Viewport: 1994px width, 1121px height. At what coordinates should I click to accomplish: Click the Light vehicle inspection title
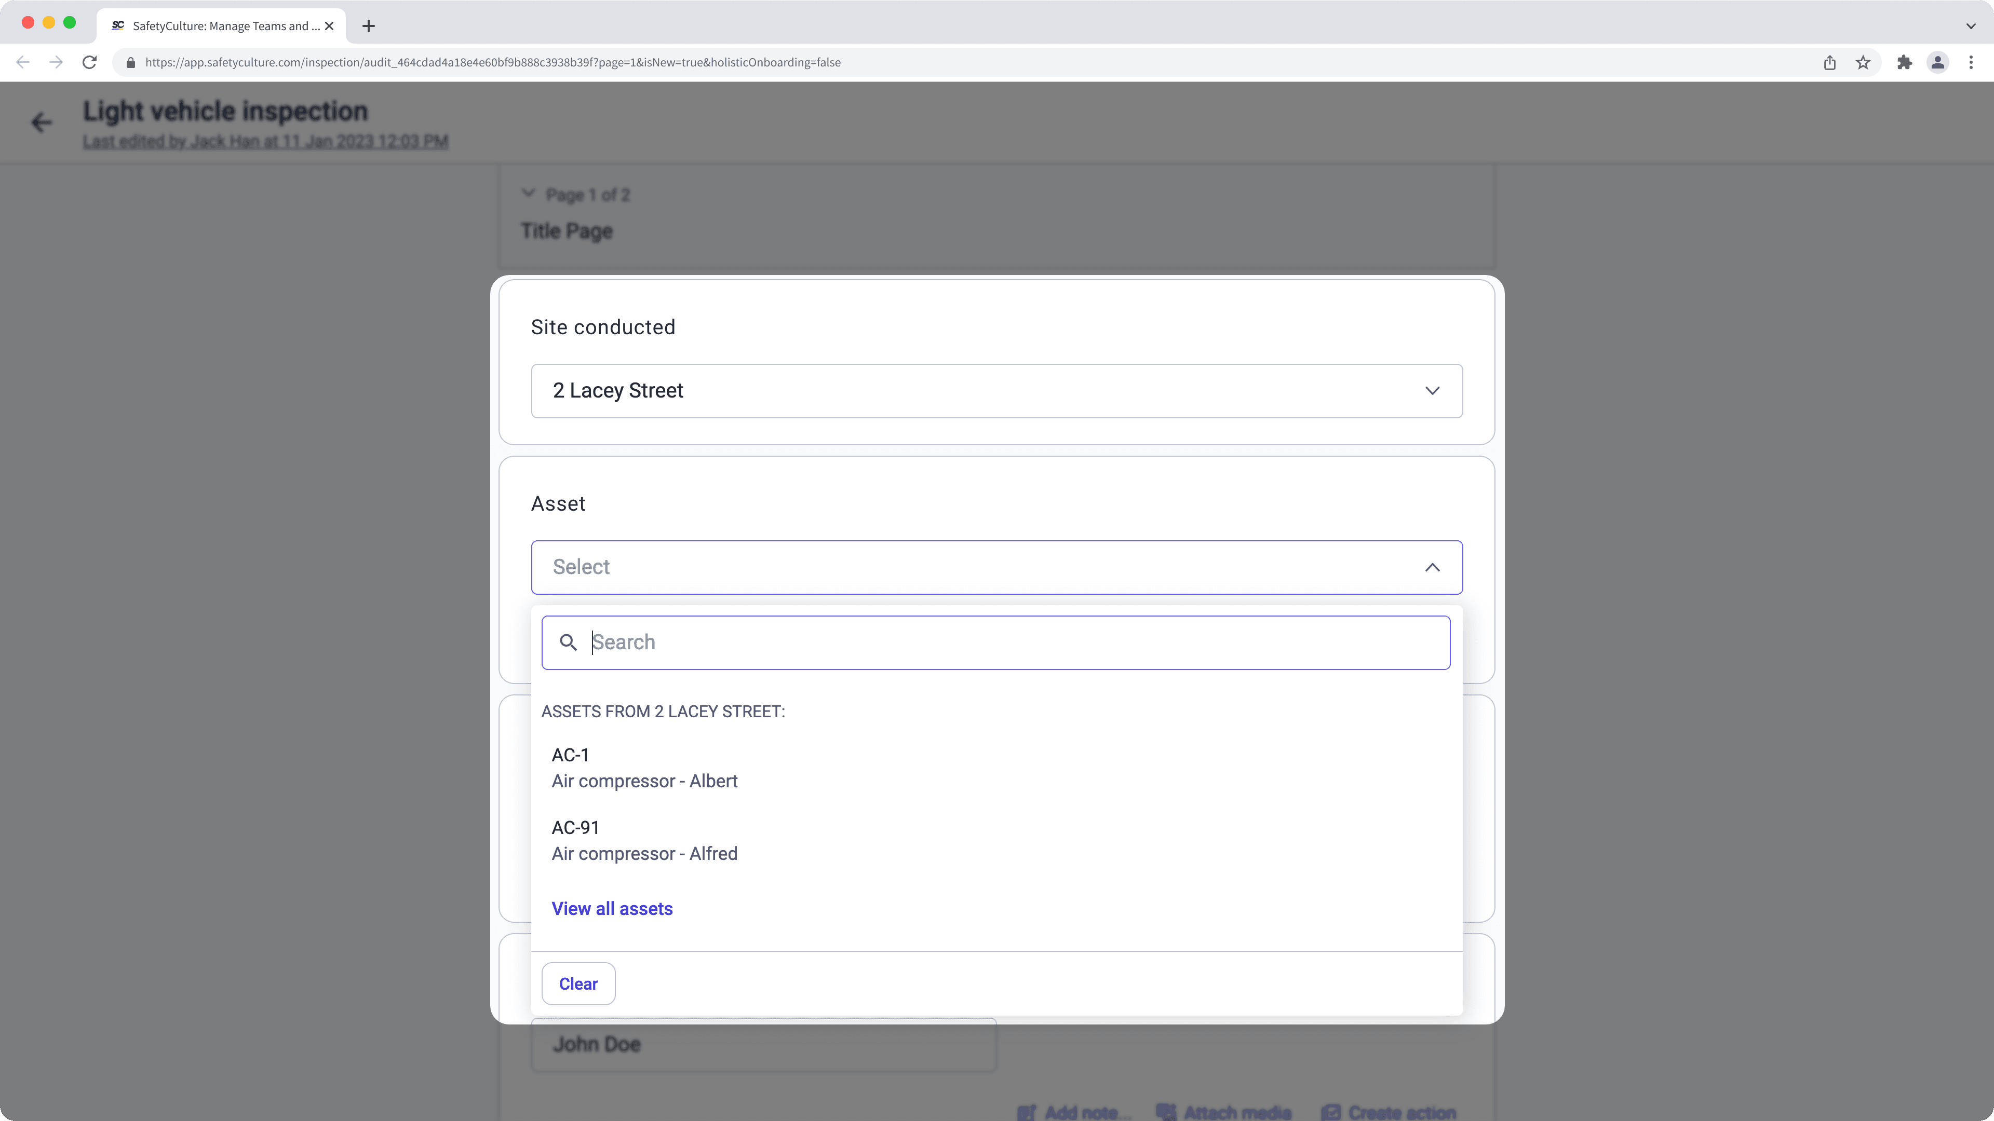point(225,112)
